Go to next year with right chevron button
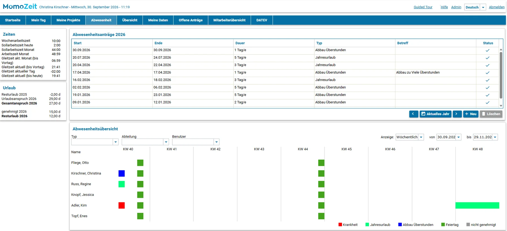The width and height of the screenshot is (507, 231). [457, 114]
